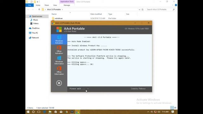Switch Explorer to details view button
Viewport: 203px width, 114px height.
[172, 108]
